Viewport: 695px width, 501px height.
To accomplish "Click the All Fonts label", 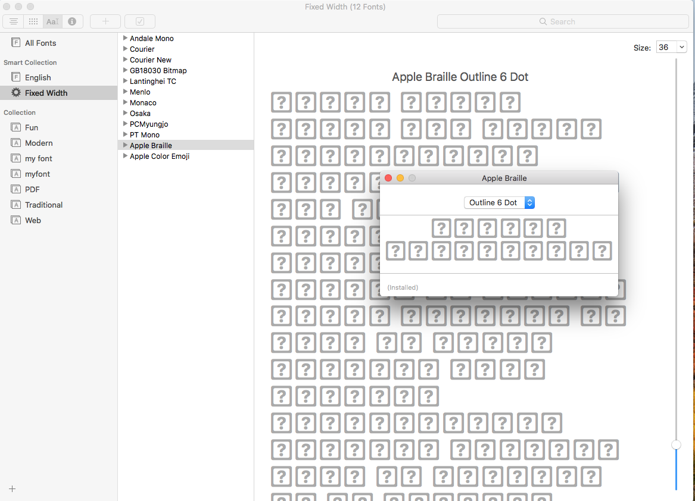I will (x=40, y=43).
